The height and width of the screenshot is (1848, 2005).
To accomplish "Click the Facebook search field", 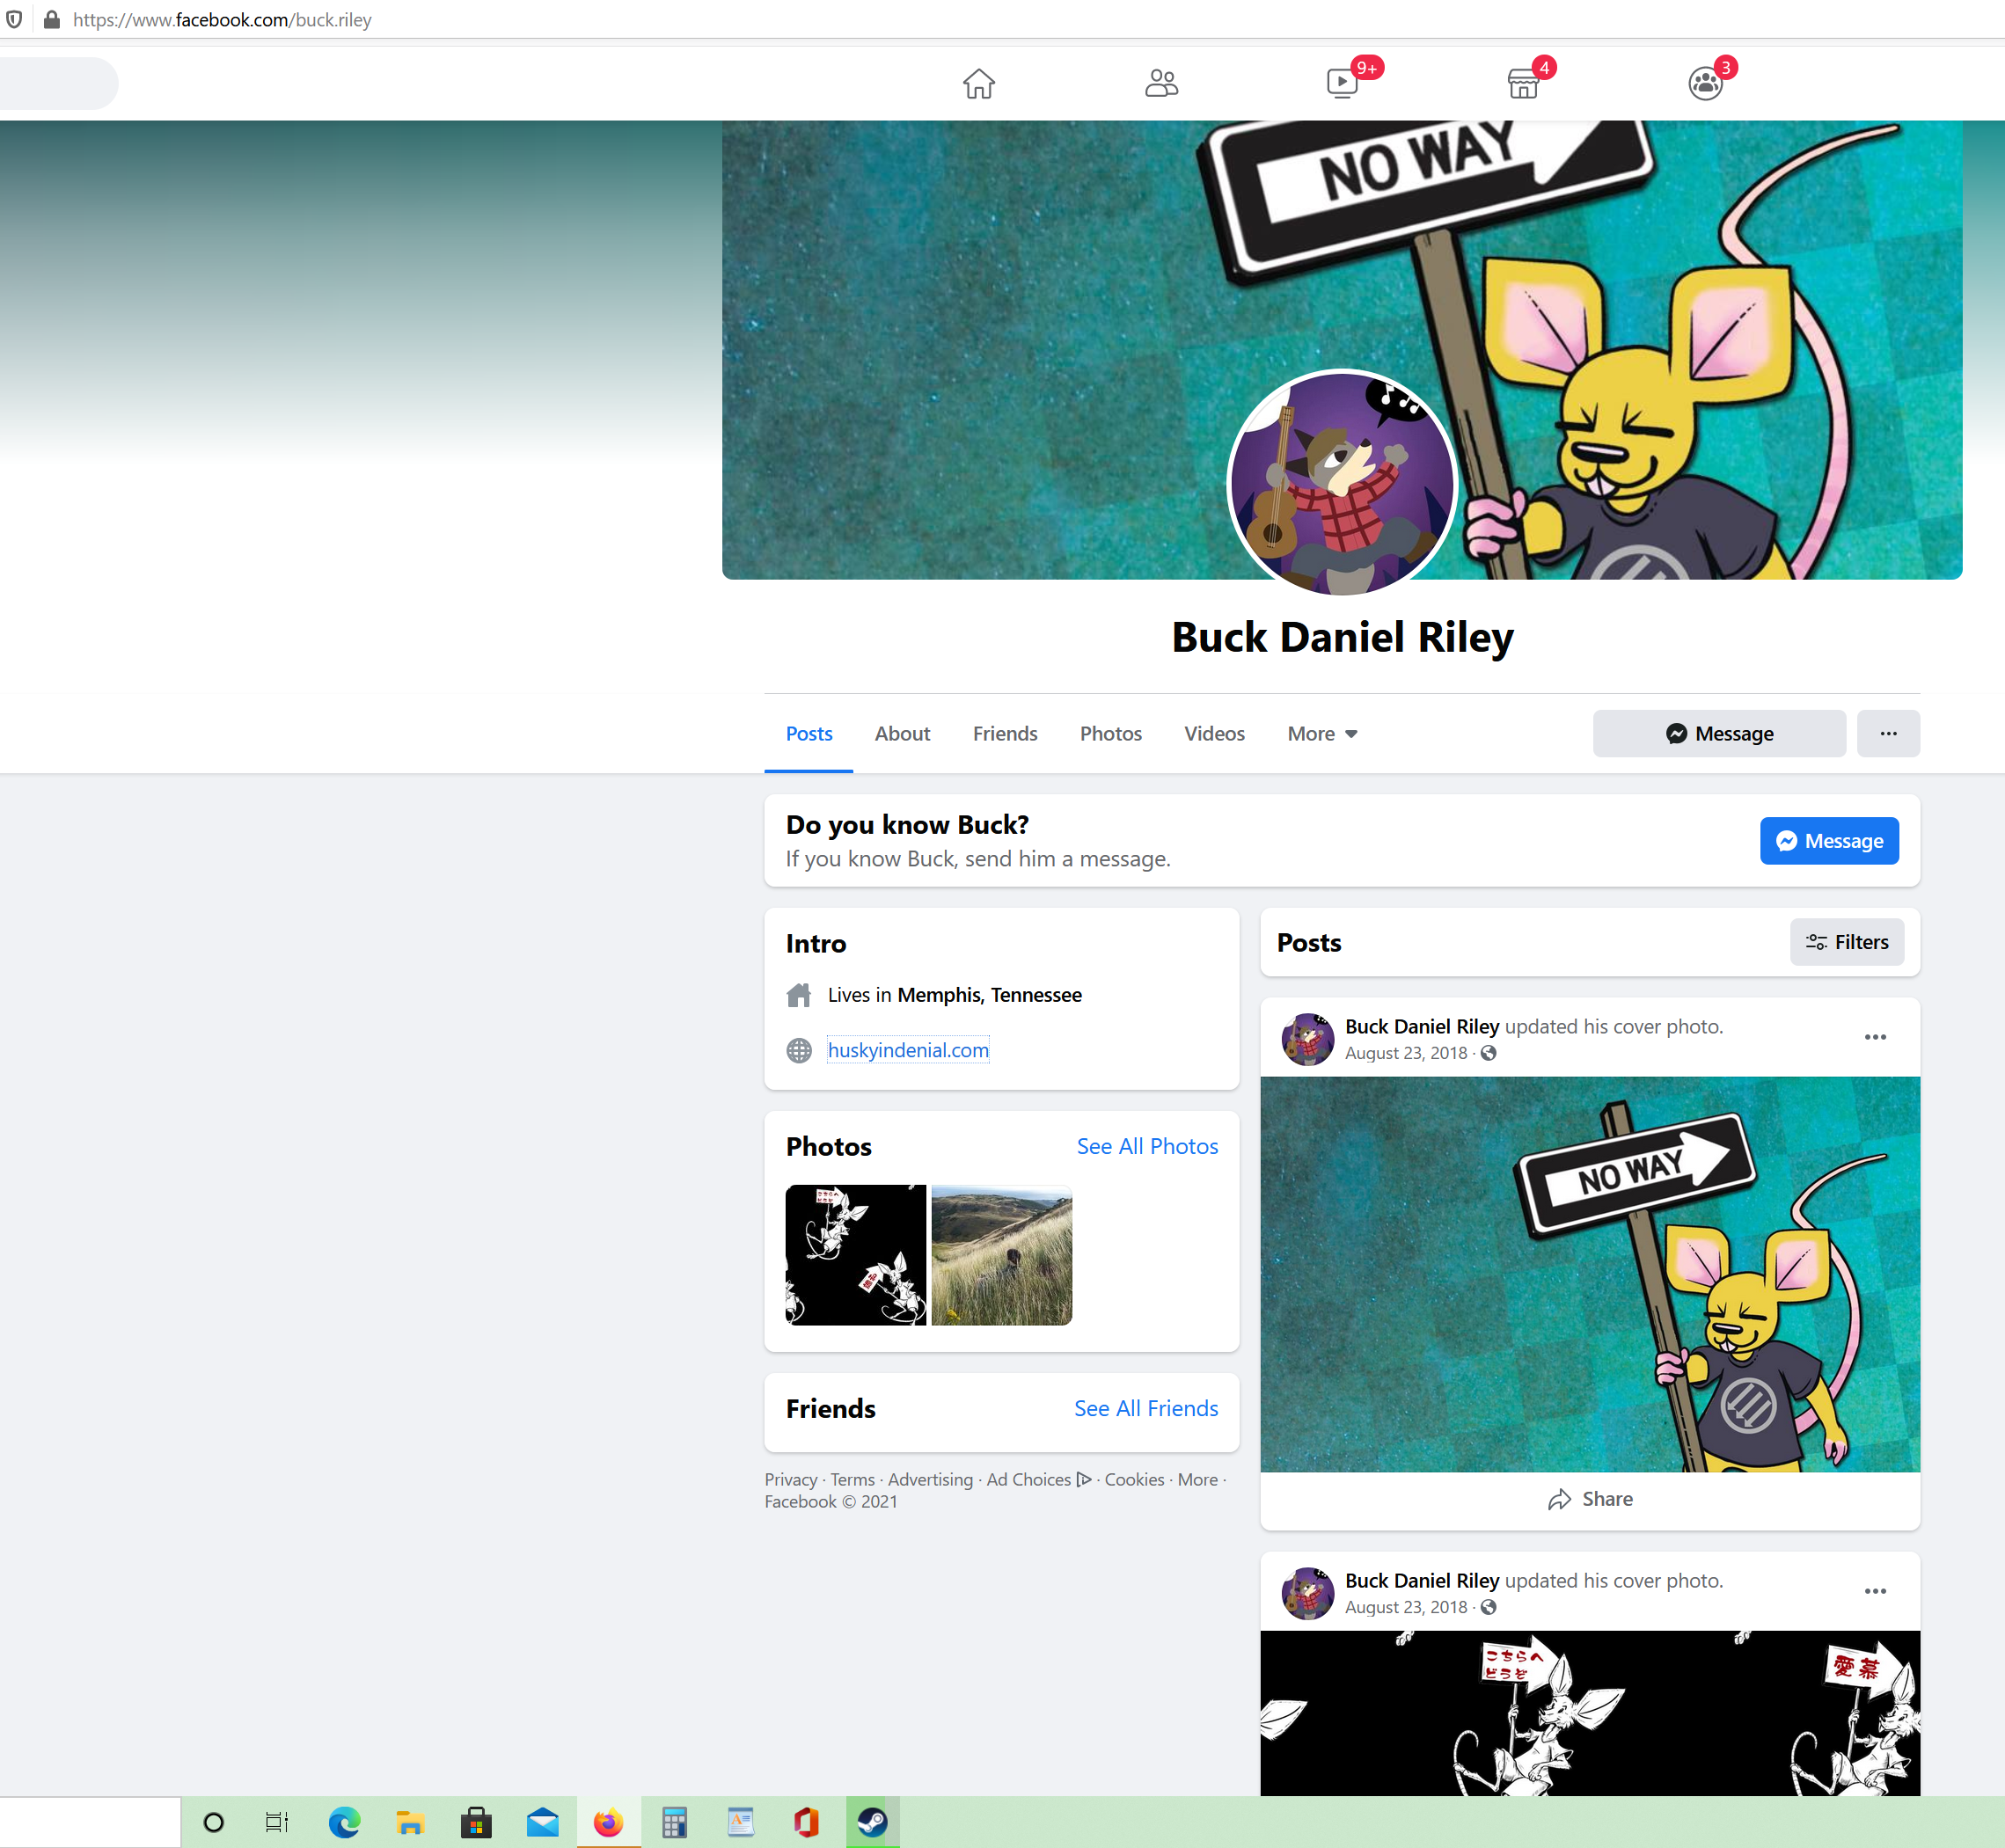I will coord(58,83).
